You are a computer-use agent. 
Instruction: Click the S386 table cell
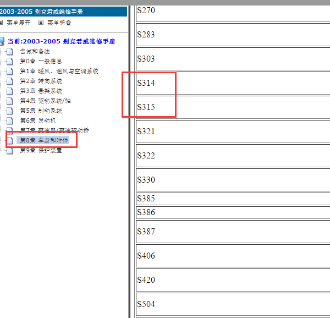233,212
